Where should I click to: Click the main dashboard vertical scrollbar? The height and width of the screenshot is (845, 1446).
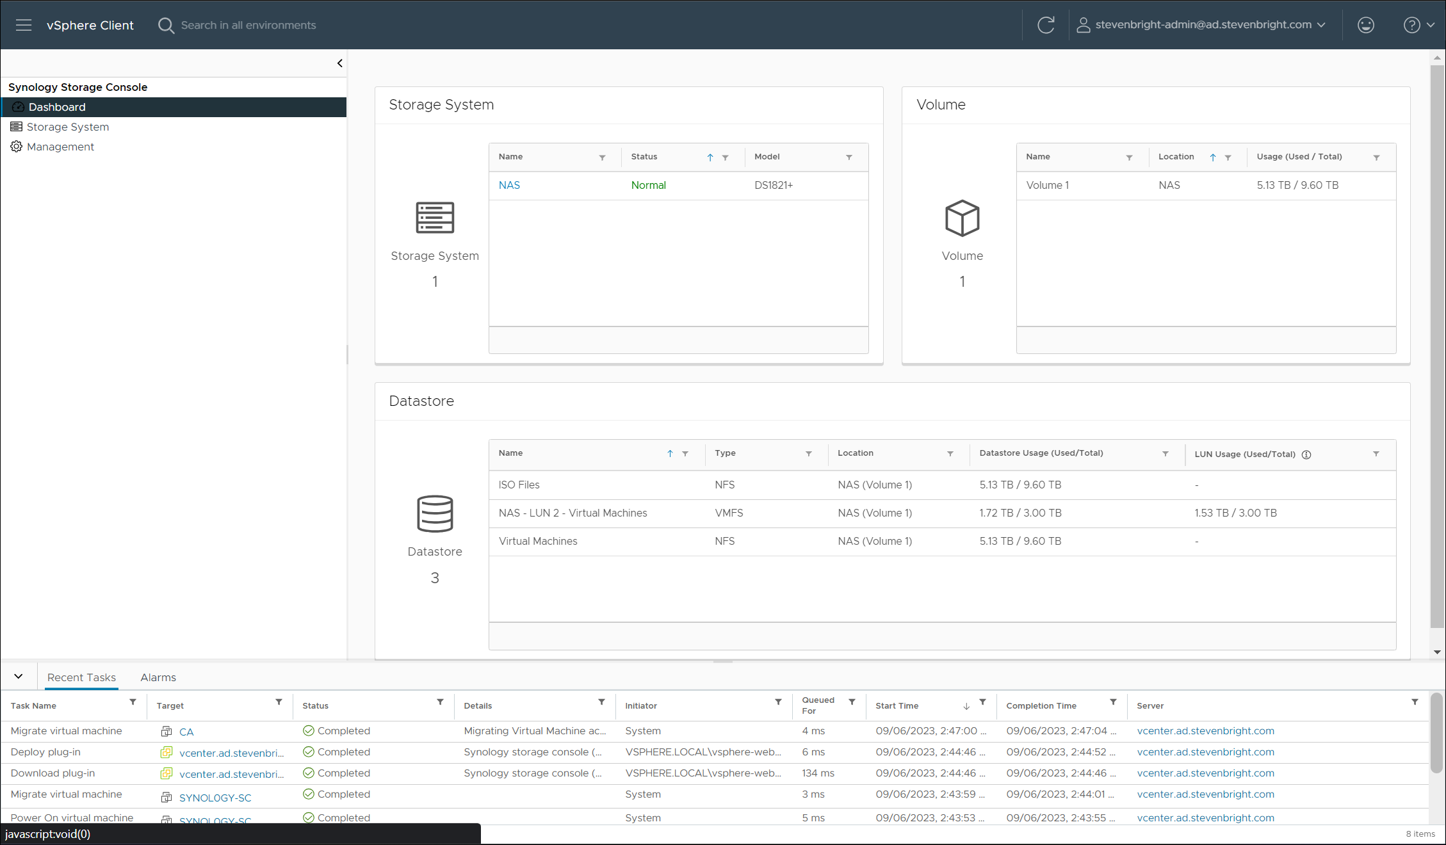pos(1437,346)
